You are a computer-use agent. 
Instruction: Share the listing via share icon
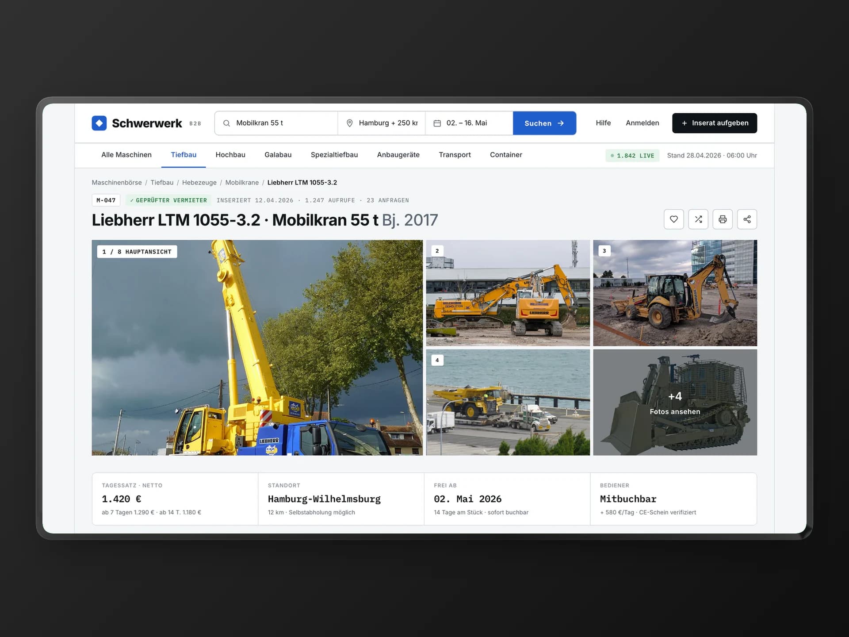[747, 219]
